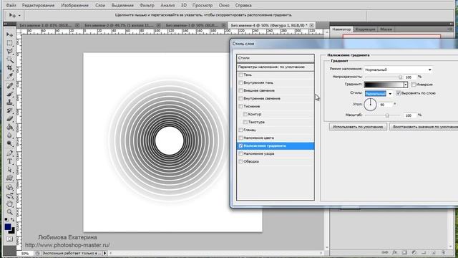This screenshot has height=258, width=458.
Task: Check the Инверсия checkbox
Action: click(414, 85)
